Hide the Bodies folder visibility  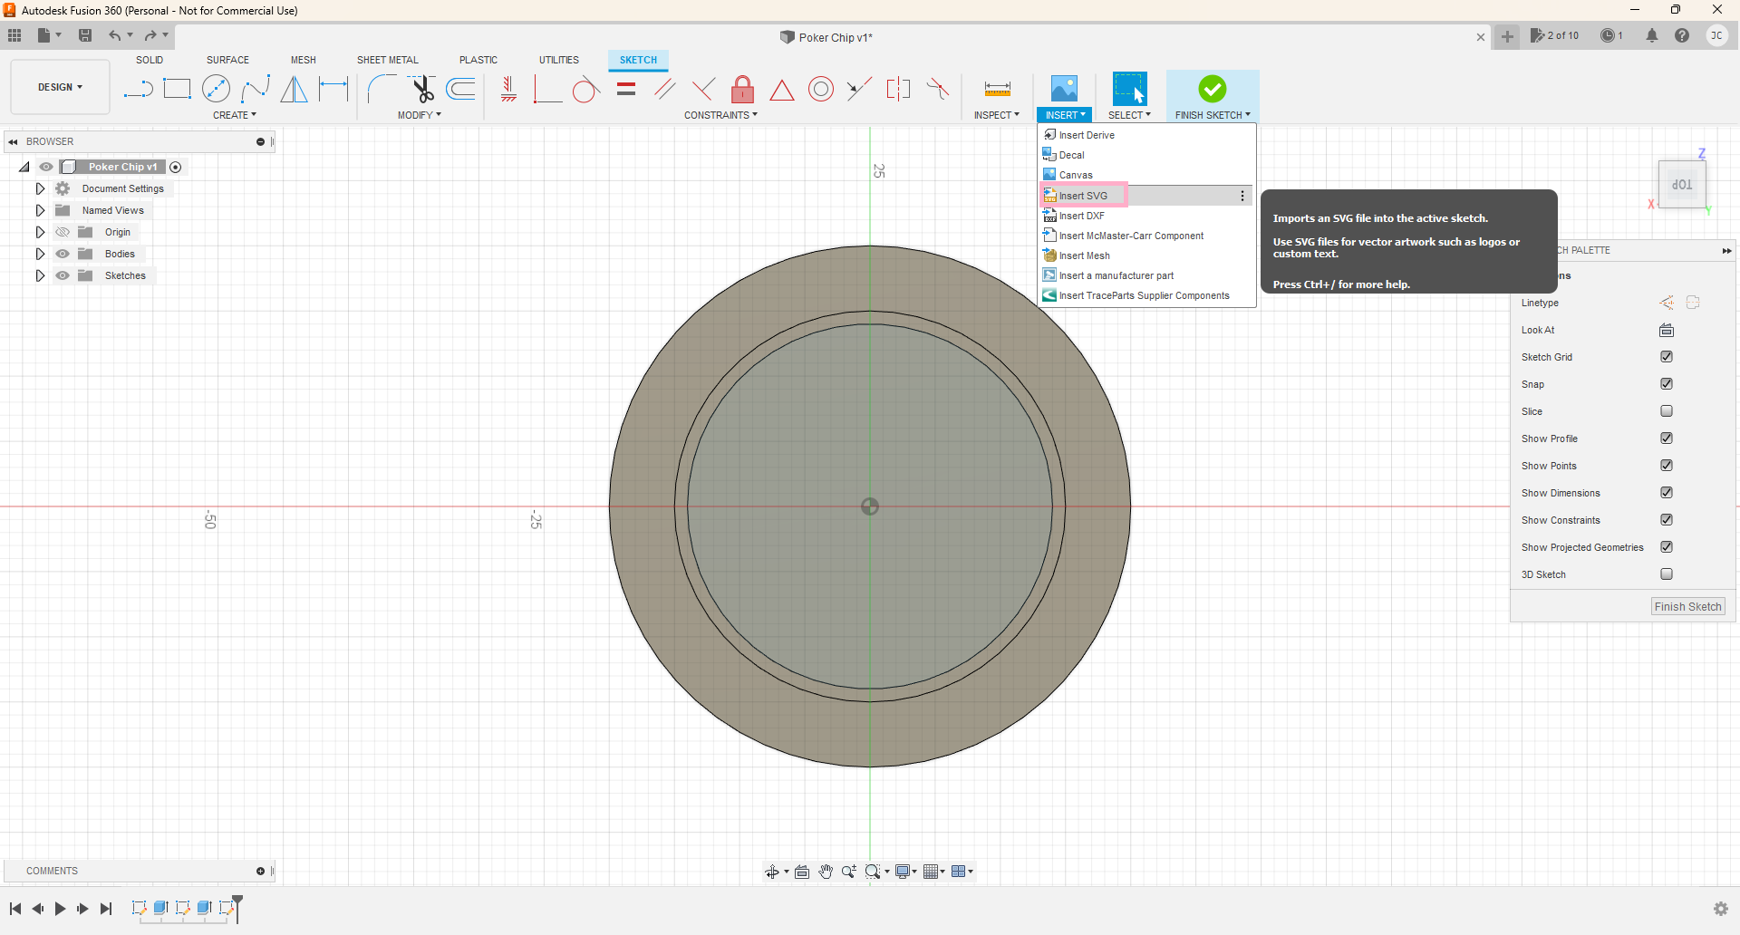coord(63,254)
